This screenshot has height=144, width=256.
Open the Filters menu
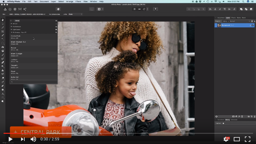pos(78,2)
